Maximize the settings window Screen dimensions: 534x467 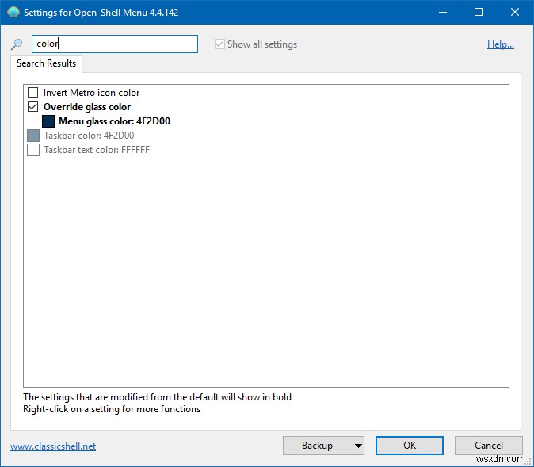point(479,13)
